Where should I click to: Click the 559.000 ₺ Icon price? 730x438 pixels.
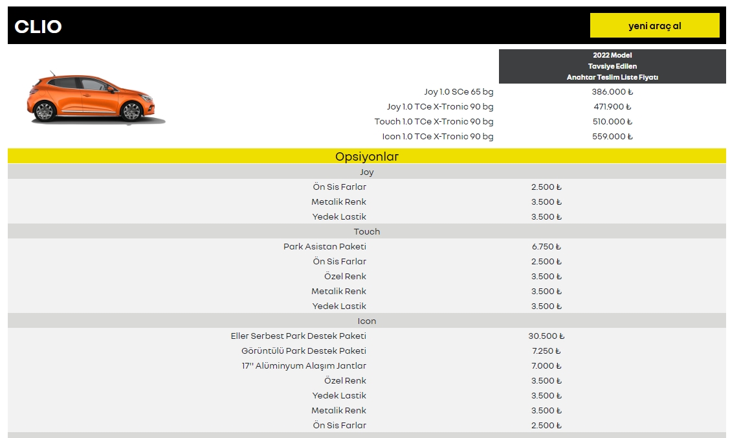click(x=612, y=137)
